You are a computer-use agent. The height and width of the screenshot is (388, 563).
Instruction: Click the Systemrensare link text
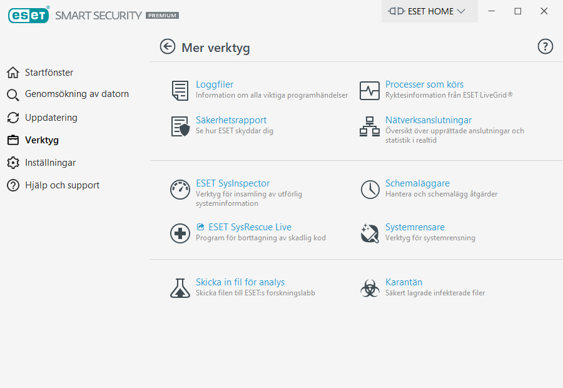[x=415, y=227]
